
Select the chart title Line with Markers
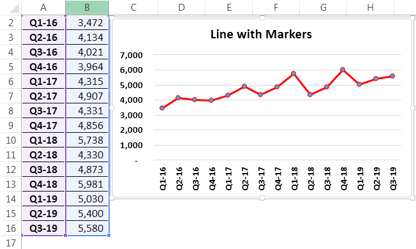point(261,34)
